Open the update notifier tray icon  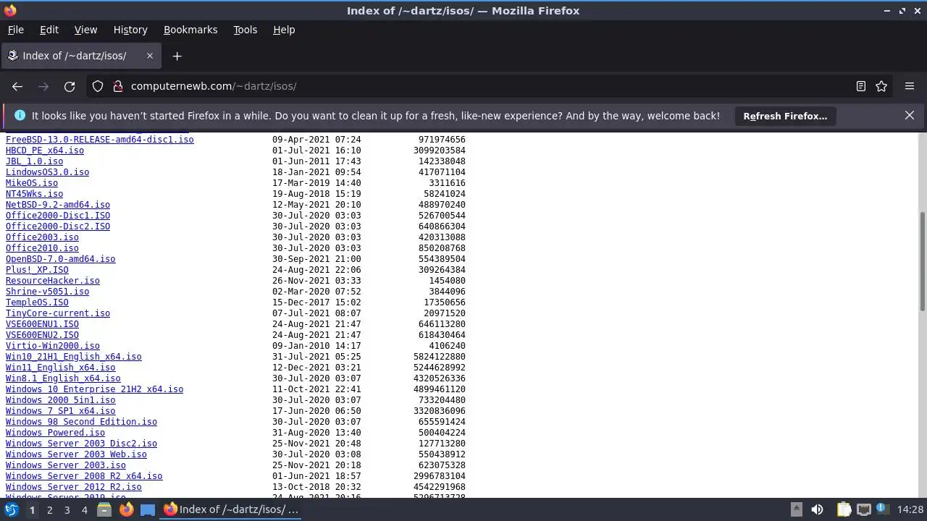click(x=882, y=509)
